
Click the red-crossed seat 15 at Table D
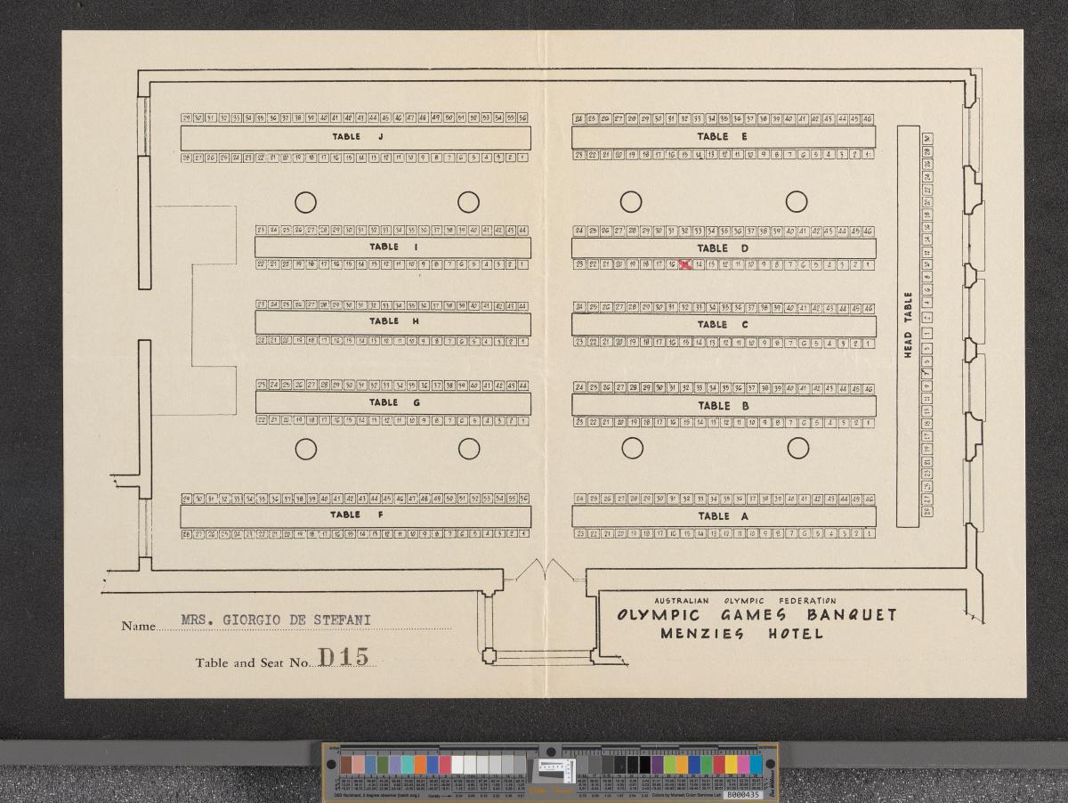[685, 264]
